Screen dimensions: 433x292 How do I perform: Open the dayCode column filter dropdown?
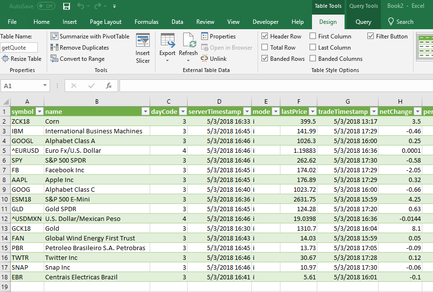coord(183,111)
